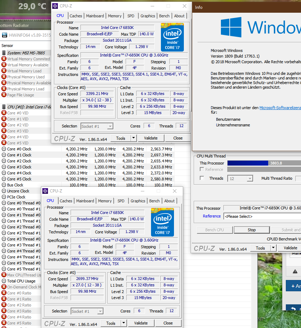
Task: Click This Processor score bar 3803.8
Action: click(x=264, y=163)
